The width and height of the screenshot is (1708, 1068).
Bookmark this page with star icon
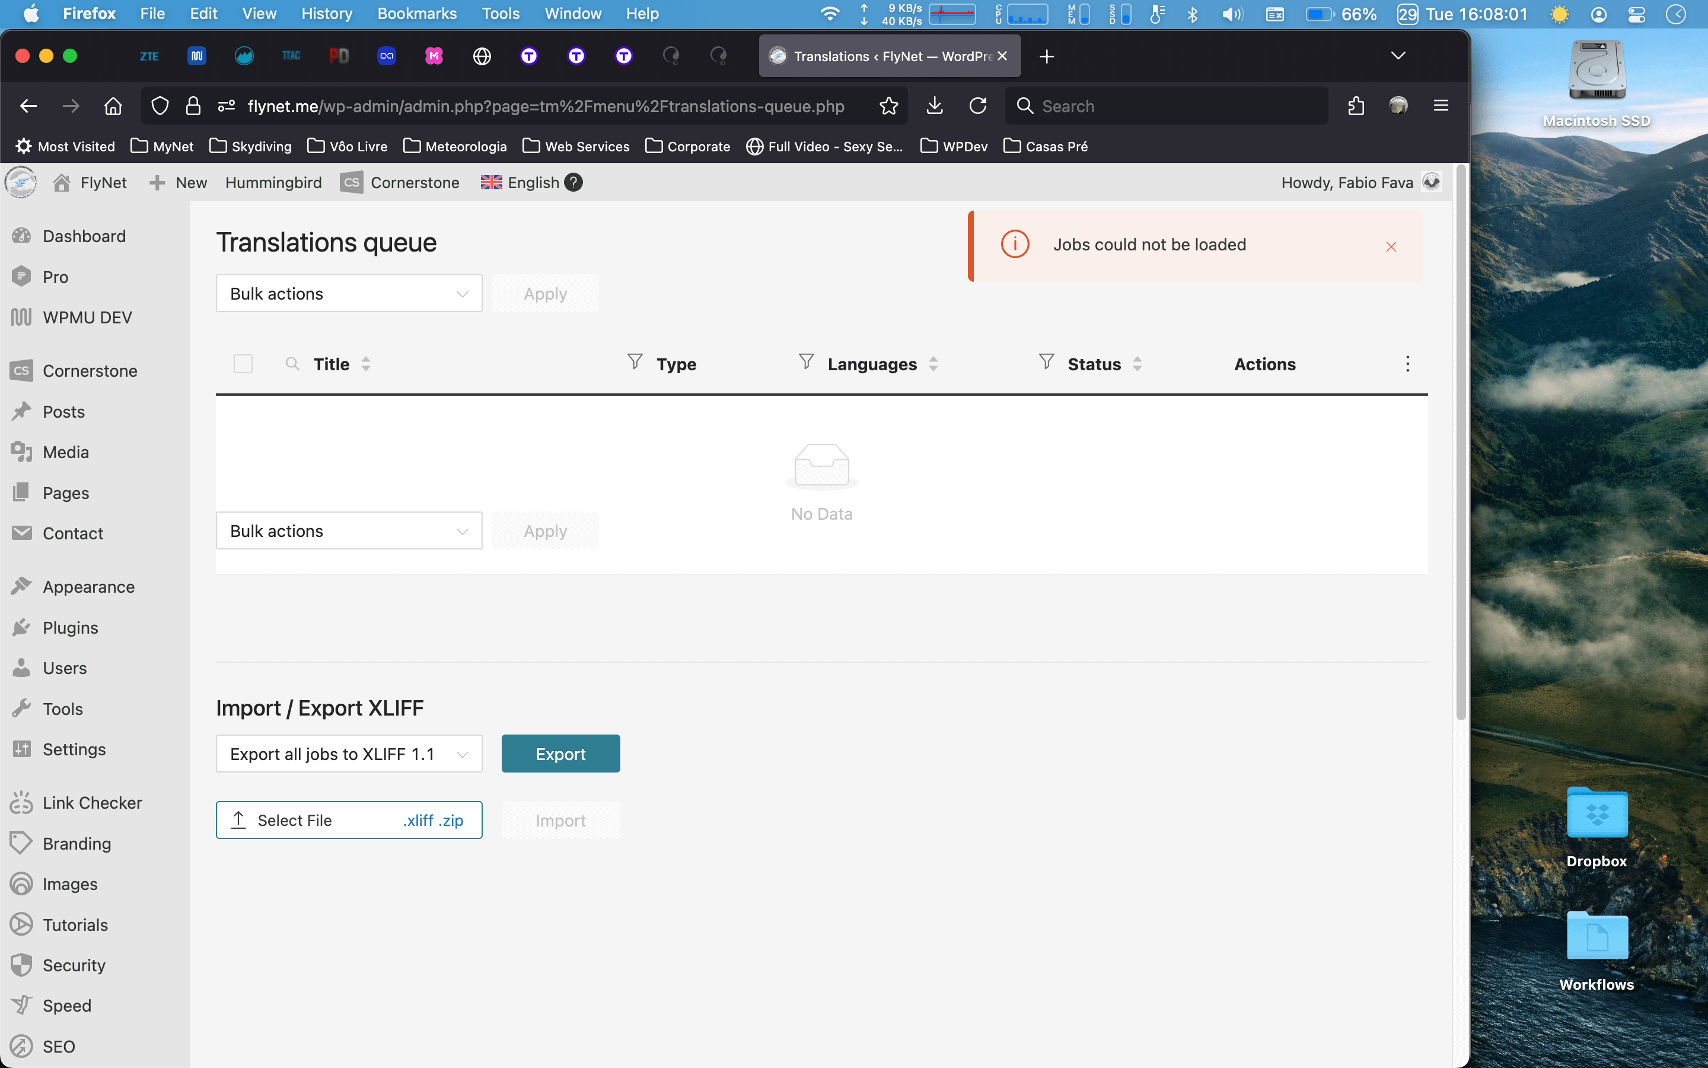pyautogui.click(x=888, y=106)
